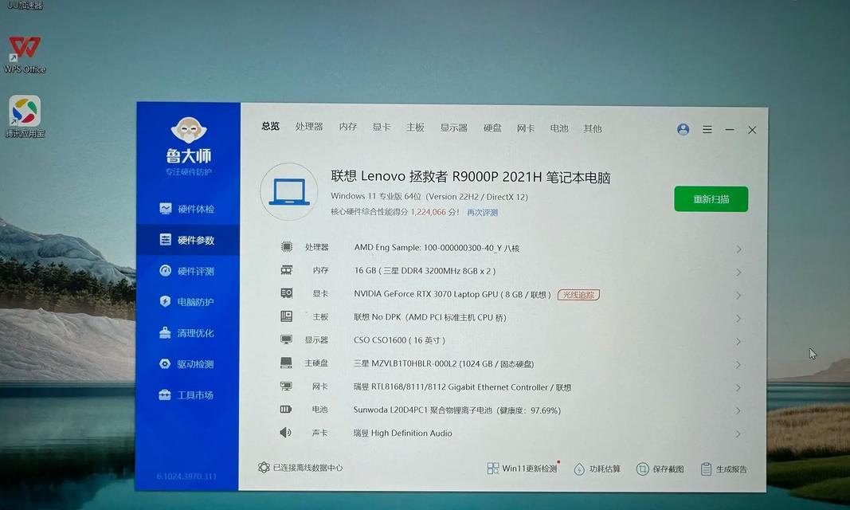This screenshot has height=510, width=850.
Task: Click the 再次评测 link
Action: [x=483, y=213]
